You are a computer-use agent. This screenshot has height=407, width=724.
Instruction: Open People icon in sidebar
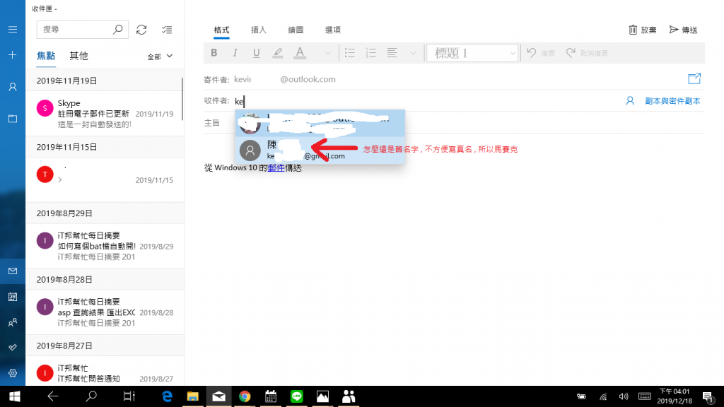[x=13, y=322]
